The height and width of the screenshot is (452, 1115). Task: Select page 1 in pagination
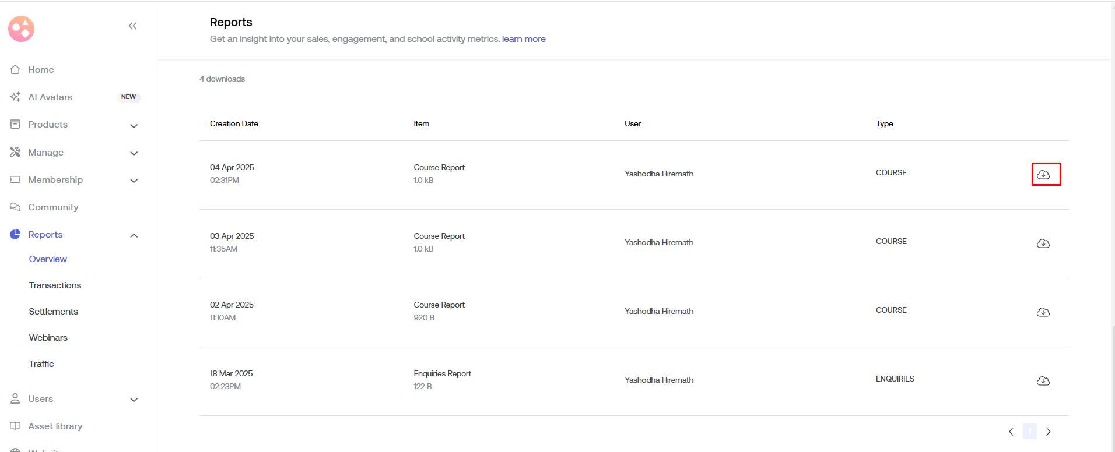(1030, 432)
